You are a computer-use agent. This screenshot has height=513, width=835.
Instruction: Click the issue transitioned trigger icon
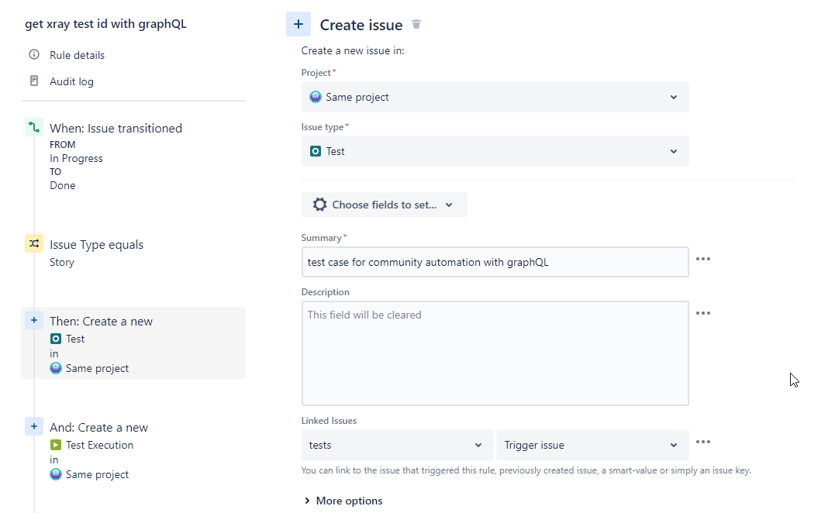[x=34, y=128]
